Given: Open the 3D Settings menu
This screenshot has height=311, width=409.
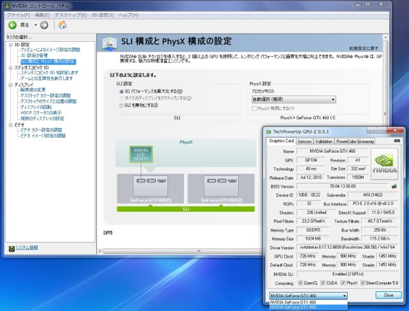Looking at the screenshot, I should (x=102, y=15).
